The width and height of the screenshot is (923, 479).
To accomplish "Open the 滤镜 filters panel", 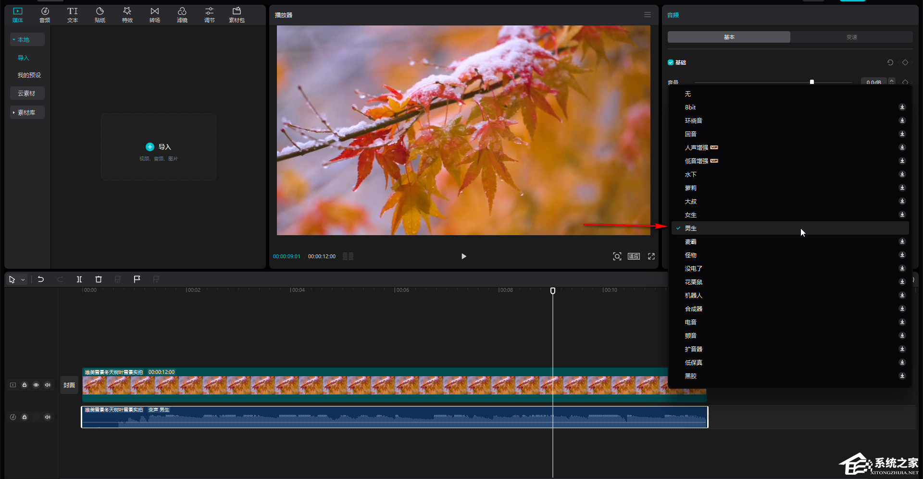I will [x=182, y=15].
